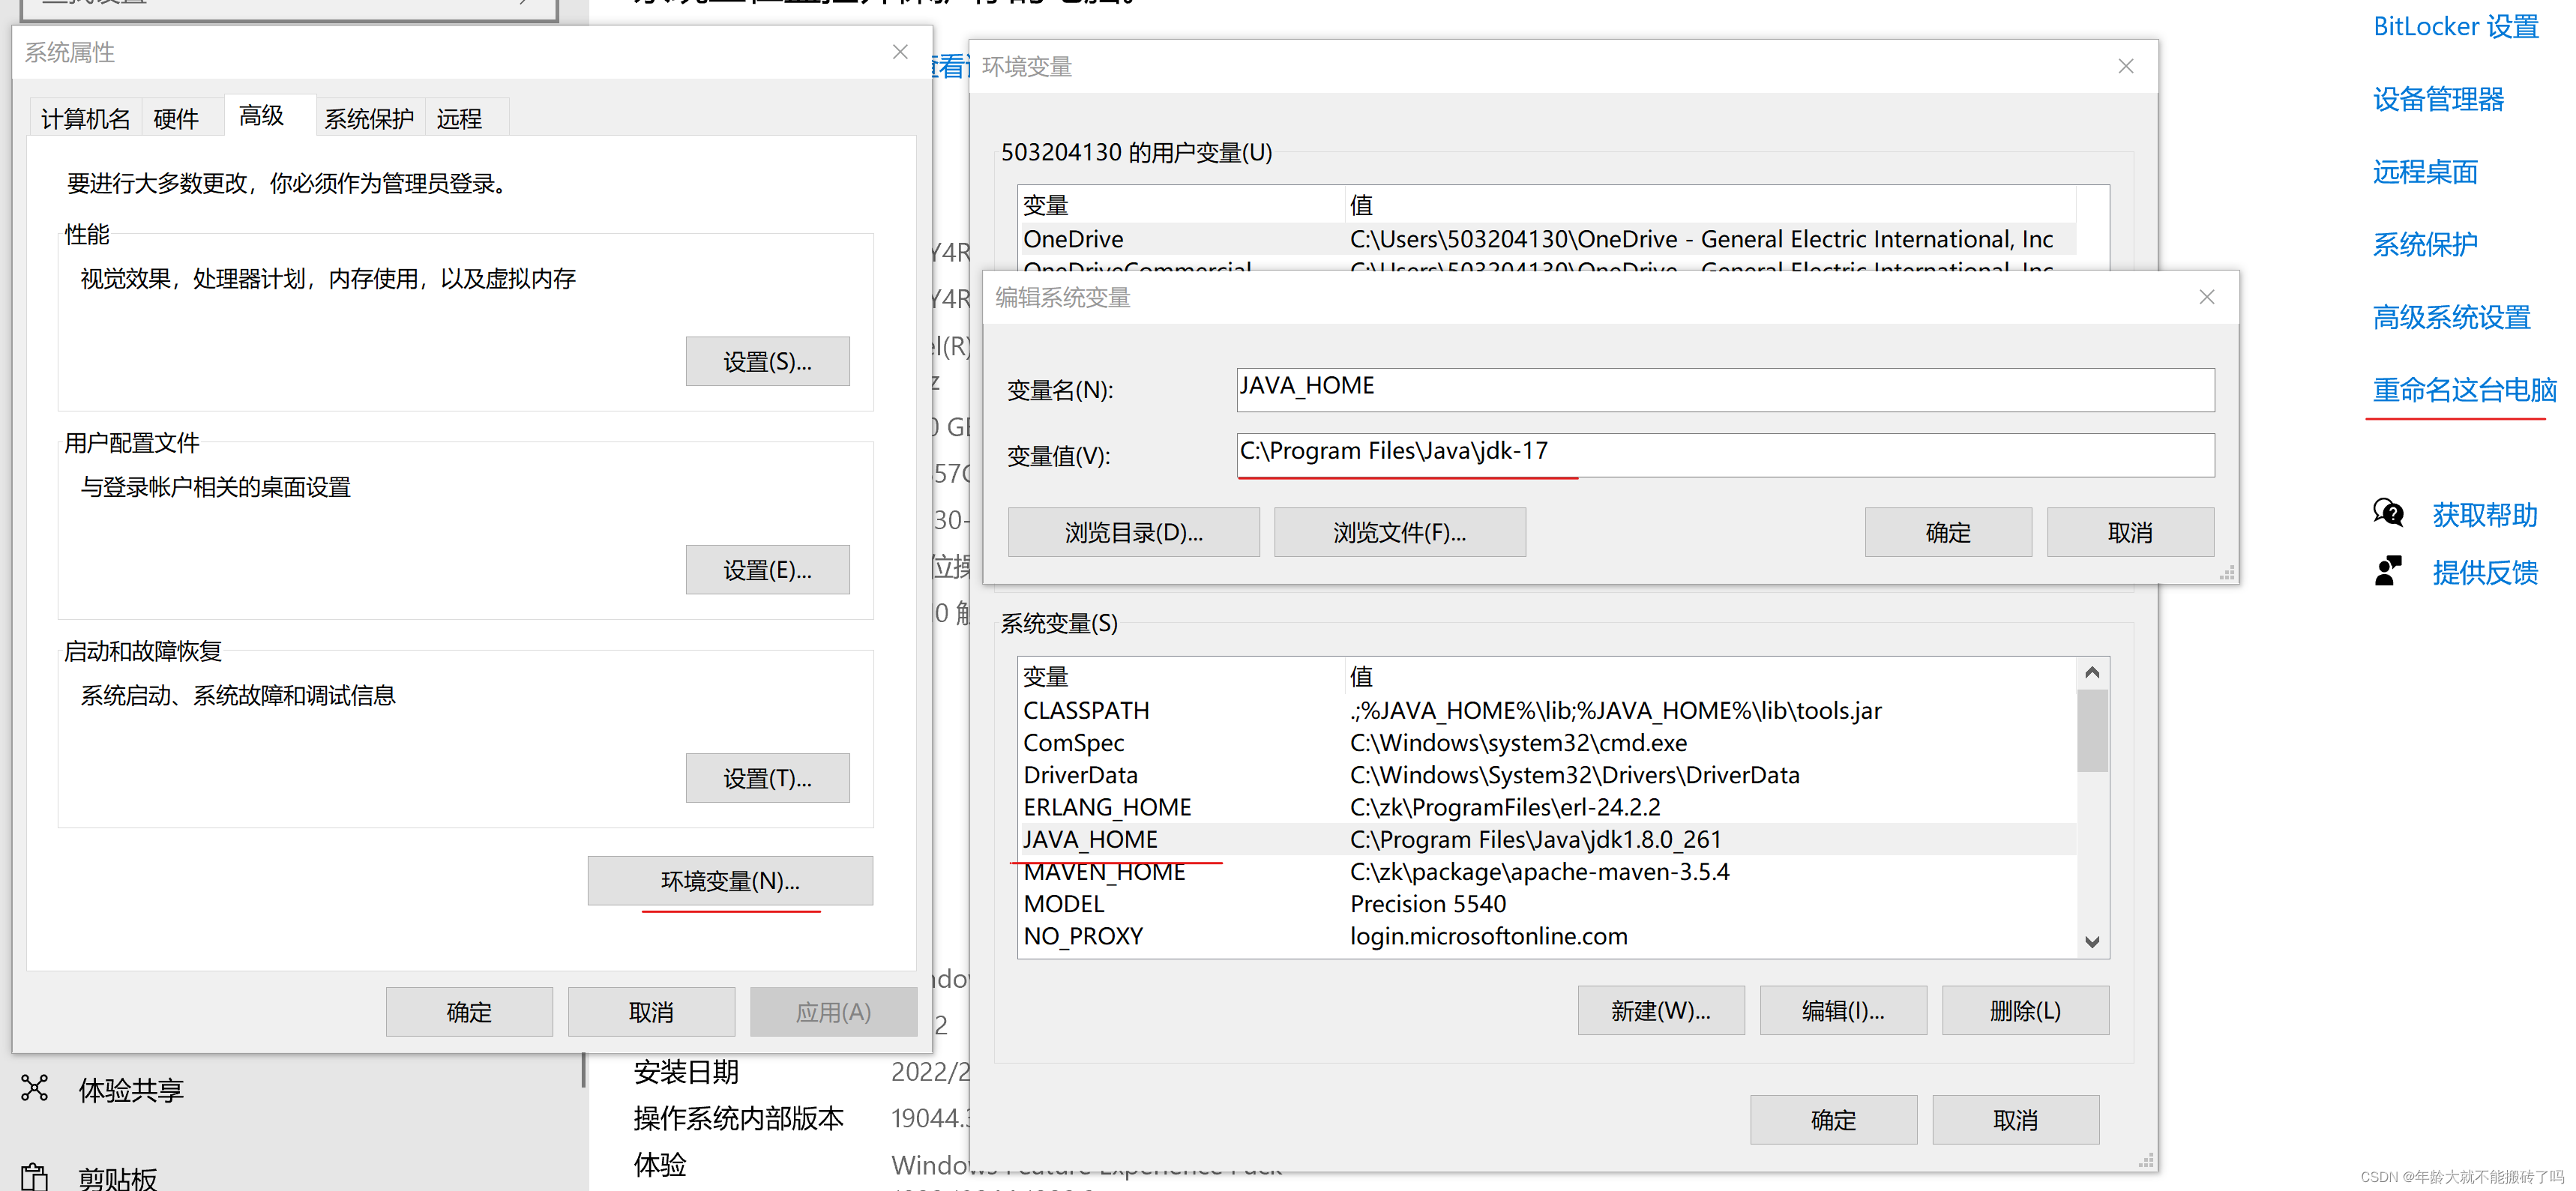This screenshot has width=2576, height=1191.
Task: Close the 系统属性 dialog
Action: [x=900, y=52]
